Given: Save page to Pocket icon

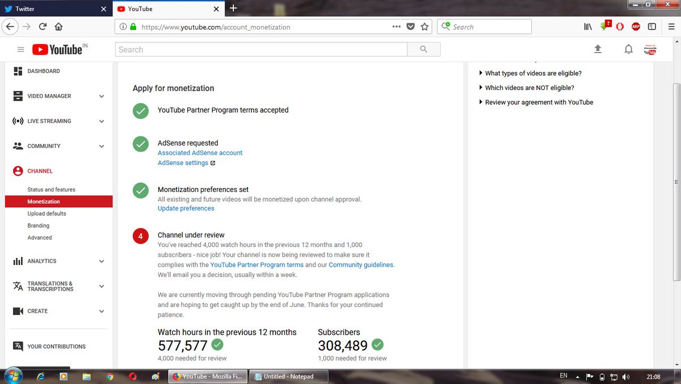Looking at the screenshot, I should tap(411, 27).
